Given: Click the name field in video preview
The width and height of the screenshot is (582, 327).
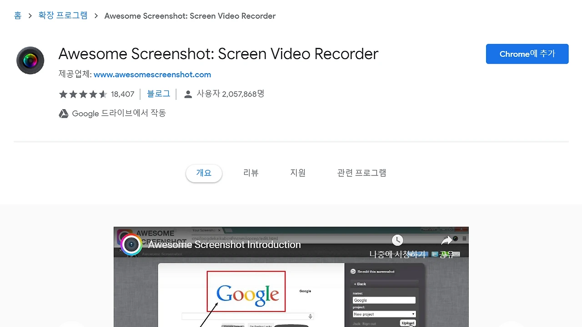Looking at the screenshot, I should 384,300.
